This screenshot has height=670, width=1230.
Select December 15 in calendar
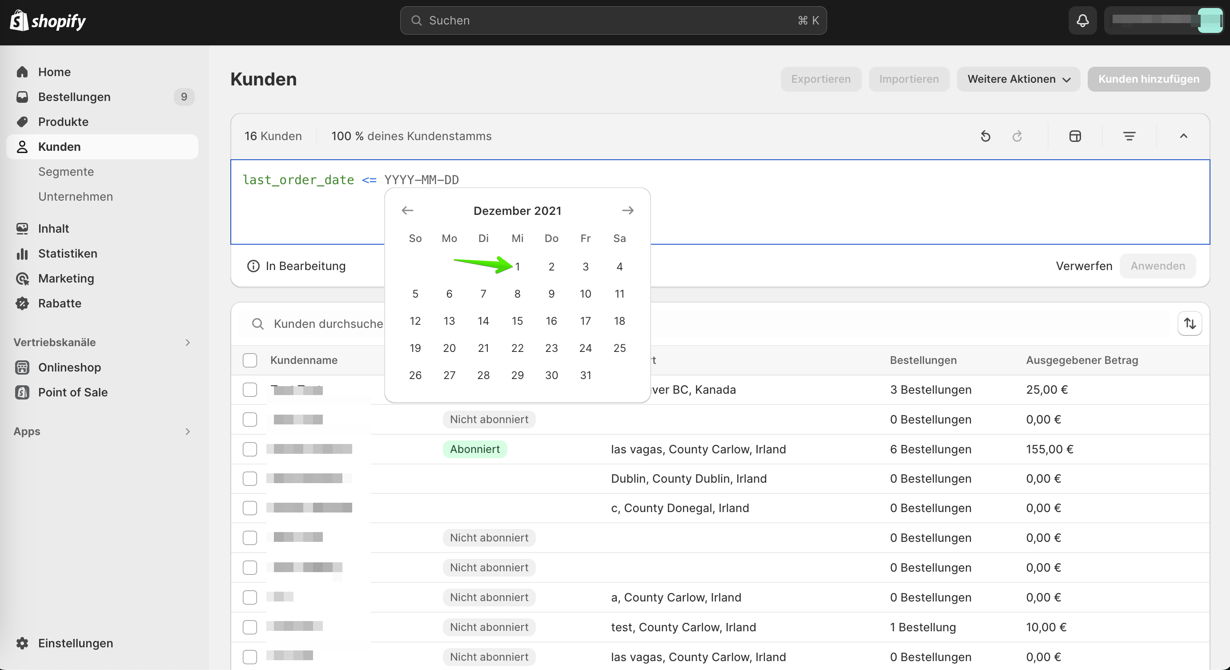[x=517, y=321]
